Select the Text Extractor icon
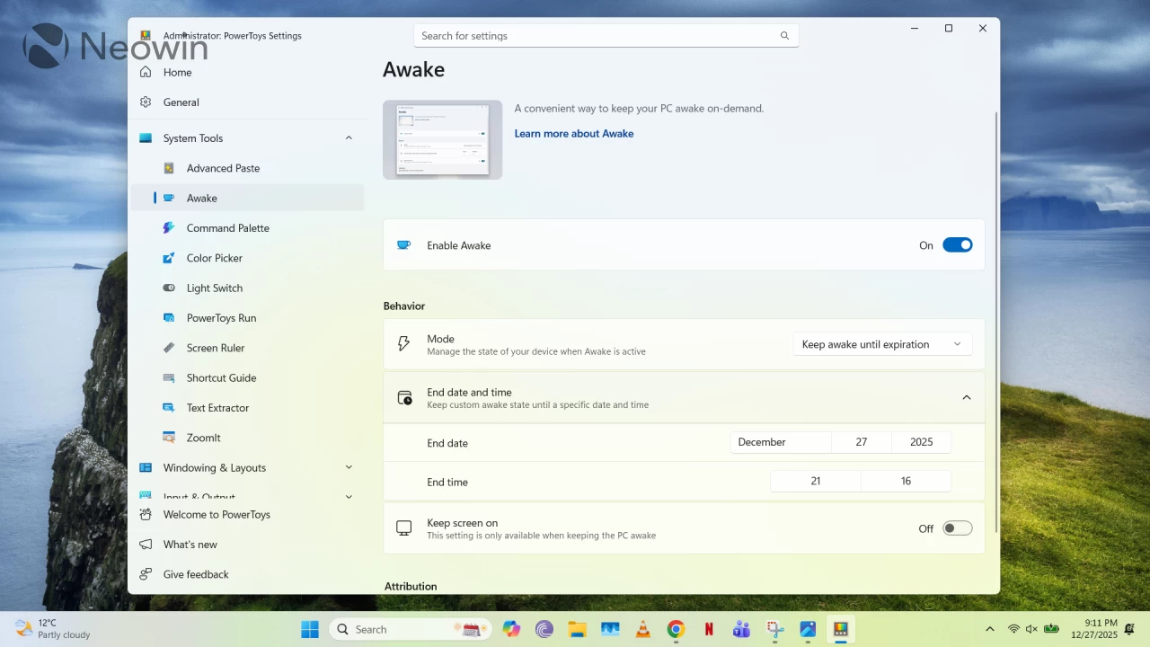 (x=169, y=408)
